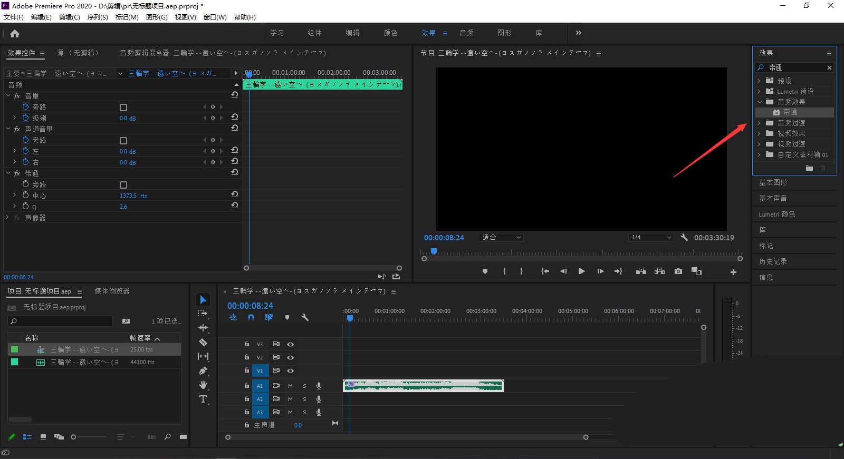Viewport: 844px width, 459px height.
Task: Clear the effects search field
Action: pyautogui.click(x=829, y=67)
